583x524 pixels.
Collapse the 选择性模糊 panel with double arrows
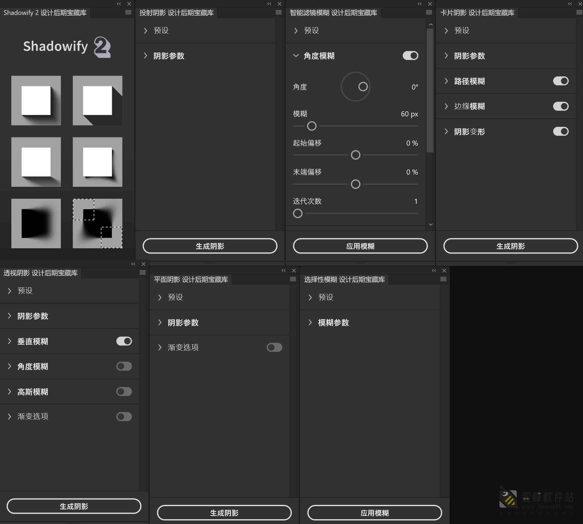pos(434,271)
